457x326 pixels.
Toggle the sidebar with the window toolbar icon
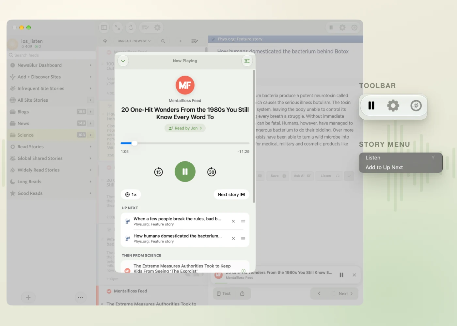[104, 28]
